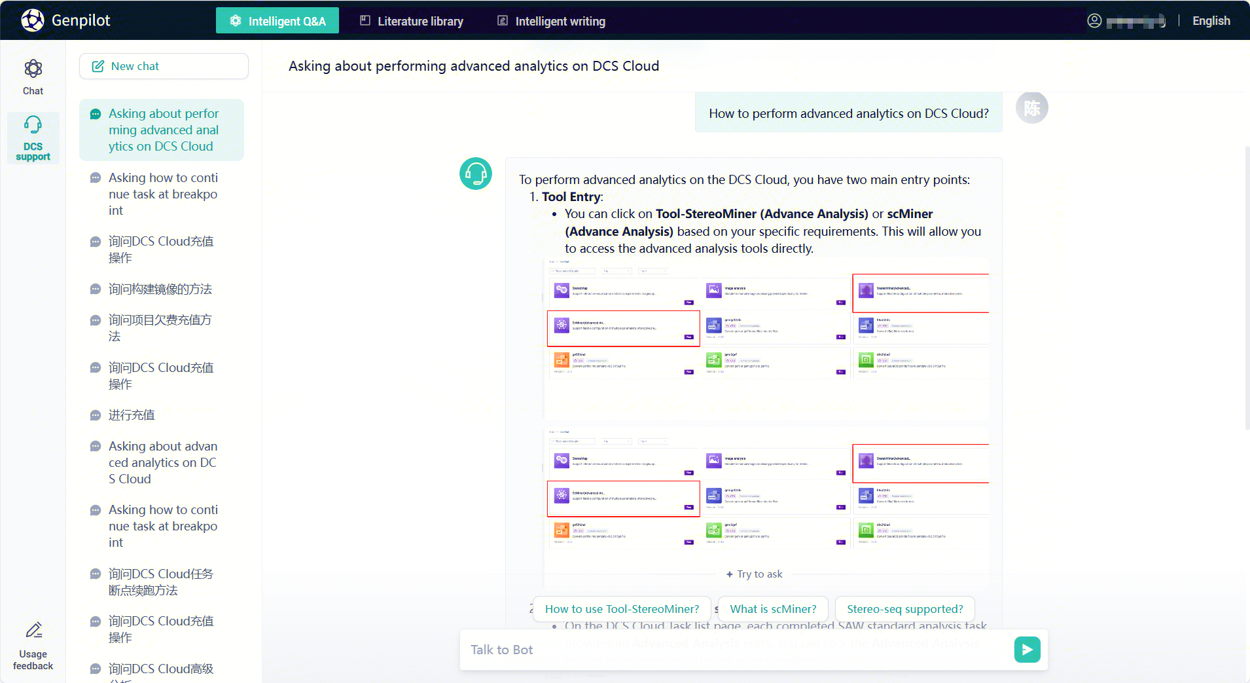
Task: Open the '进行充值' chat history item
Action: point(132,415)
